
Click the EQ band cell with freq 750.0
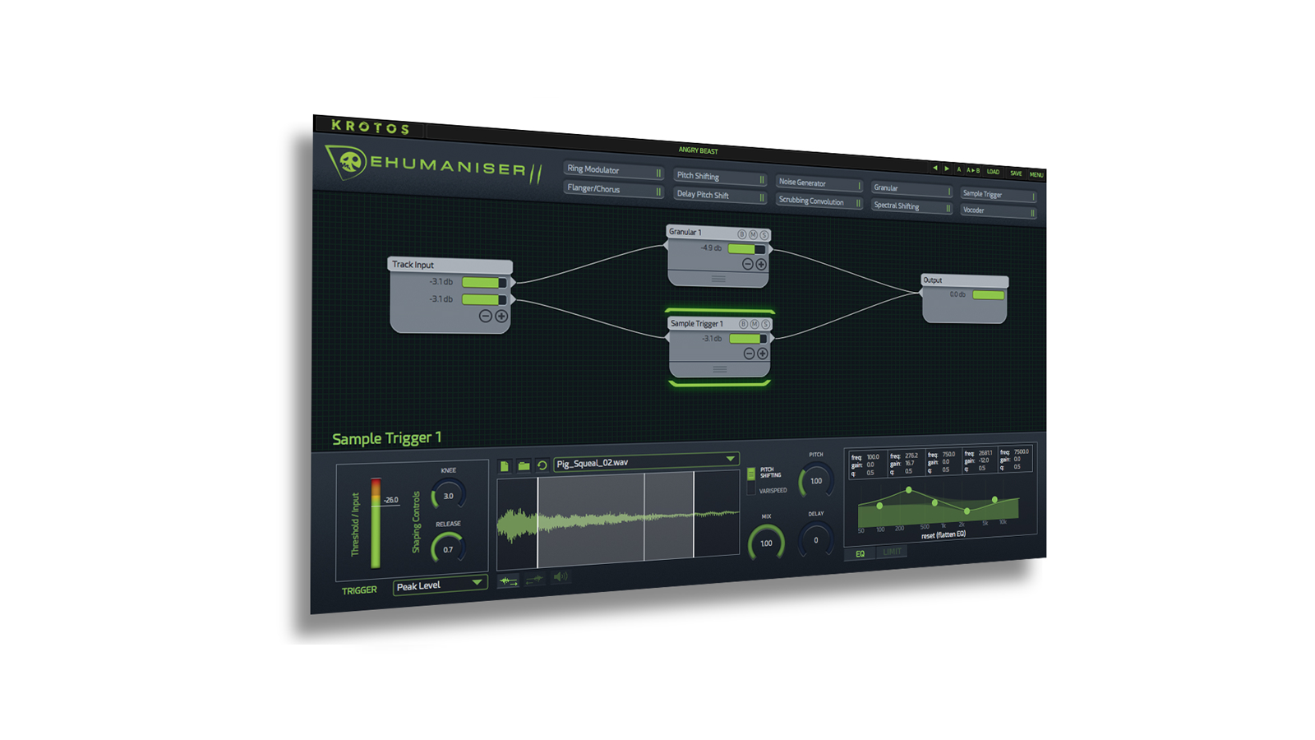pyautogui.click(x=943, y=462)
